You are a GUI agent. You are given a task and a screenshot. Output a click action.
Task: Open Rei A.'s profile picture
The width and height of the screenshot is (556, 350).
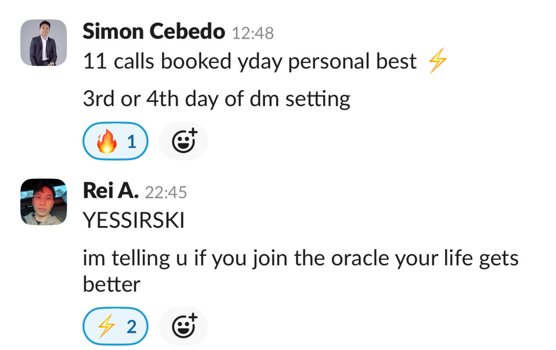44,202
